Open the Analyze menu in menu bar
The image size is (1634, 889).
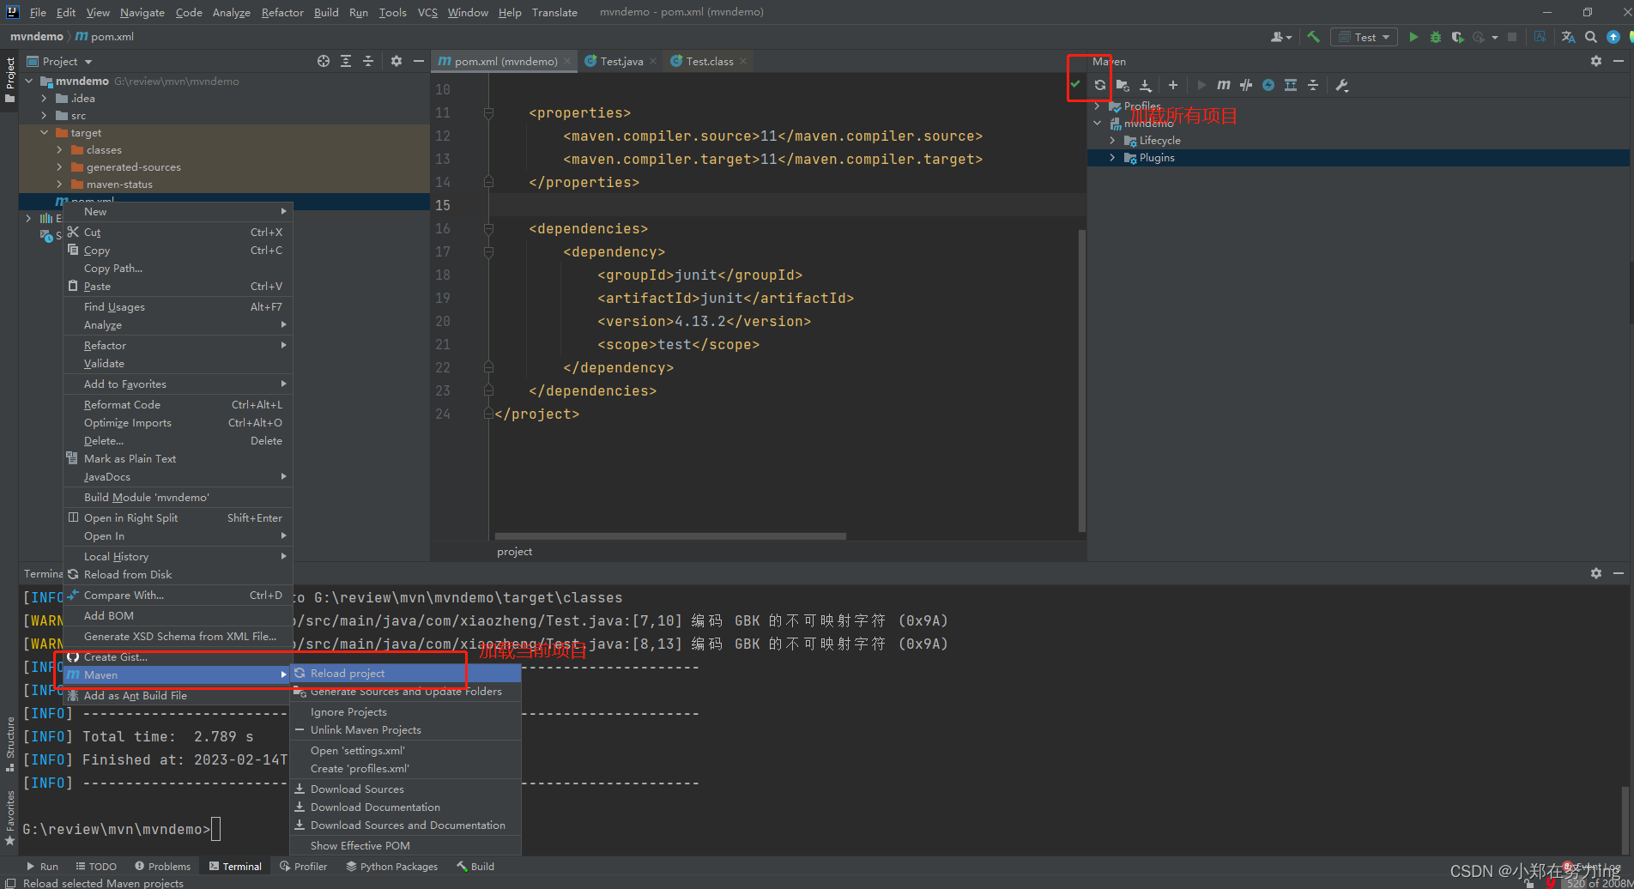click(231, 12)
